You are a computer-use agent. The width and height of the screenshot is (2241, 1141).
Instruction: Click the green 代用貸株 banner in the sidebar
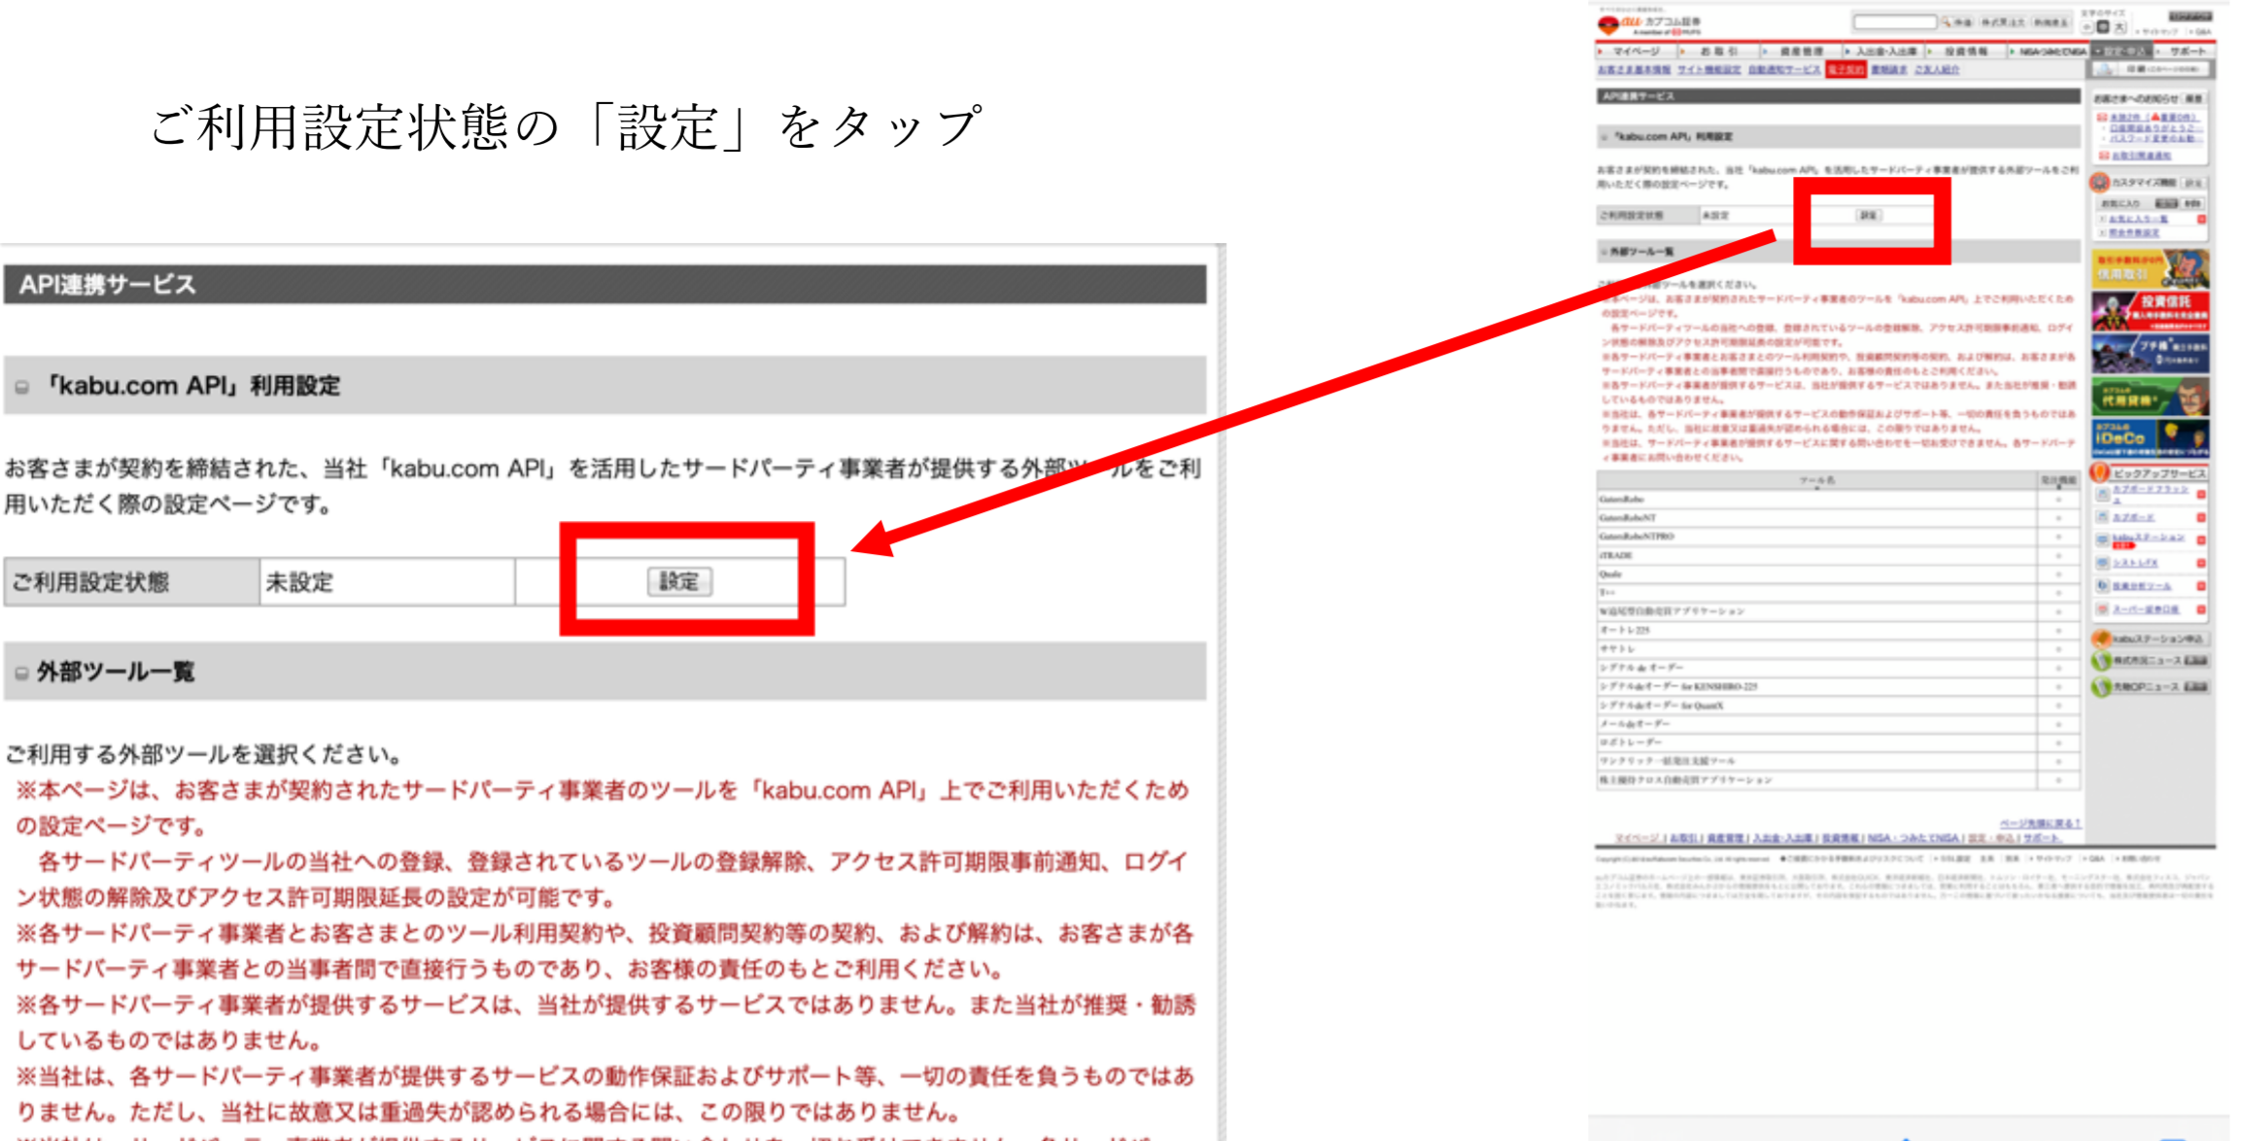pyautogui.click(x=2151, y=397)
